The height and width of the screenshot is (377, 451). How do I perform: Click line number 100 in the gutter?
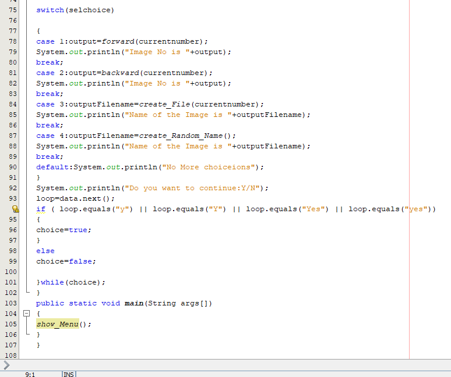click(x=10, y=272)
